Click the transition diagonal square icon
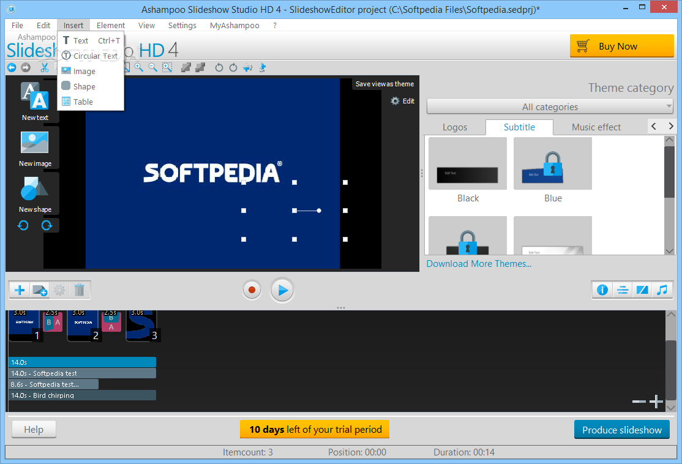The height and width of the screenshot is (464, 682). [x=642, y=290]
